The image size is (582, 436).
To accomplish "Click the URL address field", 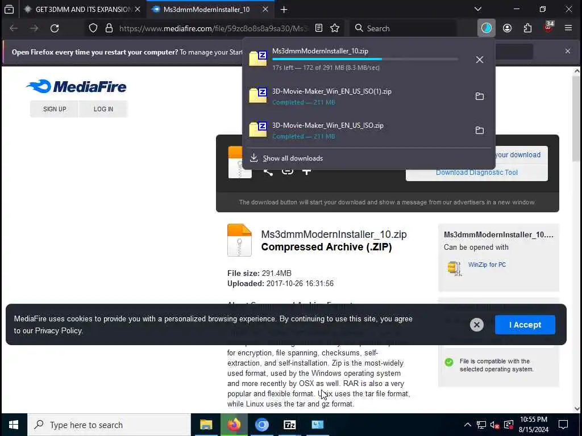I will (x=214, y=28).
